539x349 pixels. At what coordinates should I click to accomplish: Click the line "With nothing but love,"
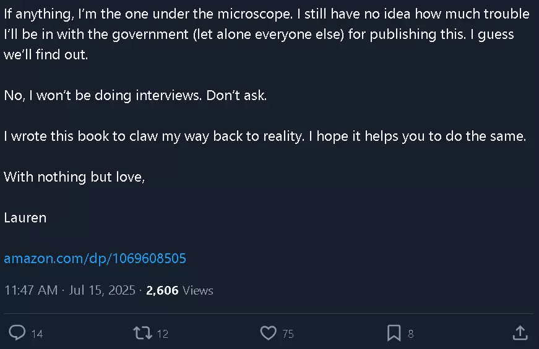pyautogui.click(x=74, y=177)
